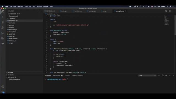Click the Docker whale icon in macOS menu bar
The width and height of the screenshot is (176, 99).
tap(130, 6)
